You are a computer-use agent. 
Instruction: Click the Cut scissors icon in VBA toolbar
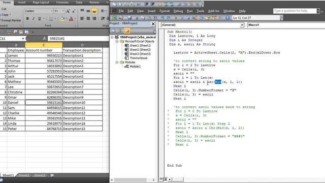[x=137, y=18]
